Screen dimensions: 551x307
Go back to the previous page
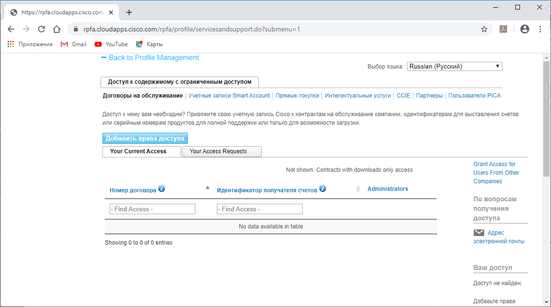[x=11, y=29]
